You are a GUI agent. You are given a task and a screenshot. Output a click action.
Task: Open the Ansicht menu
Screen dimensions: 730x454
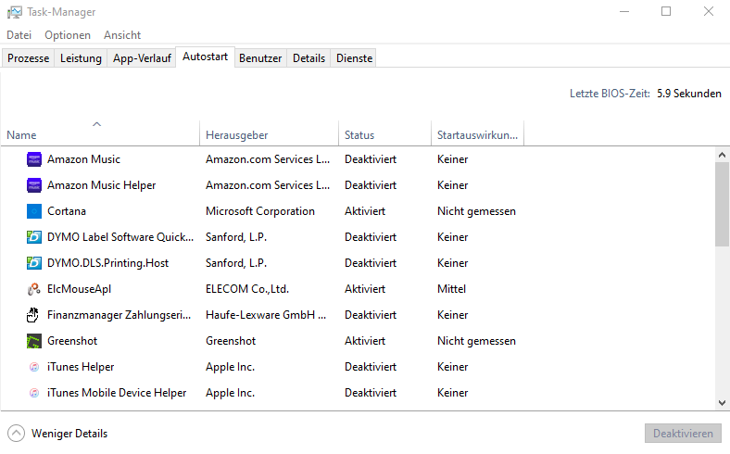pyautogui.click(x=122, y=35)
